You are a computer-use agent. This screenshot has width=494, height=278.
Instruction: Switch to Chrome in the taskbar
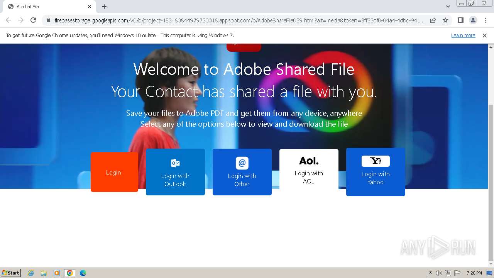pos(70,273)
